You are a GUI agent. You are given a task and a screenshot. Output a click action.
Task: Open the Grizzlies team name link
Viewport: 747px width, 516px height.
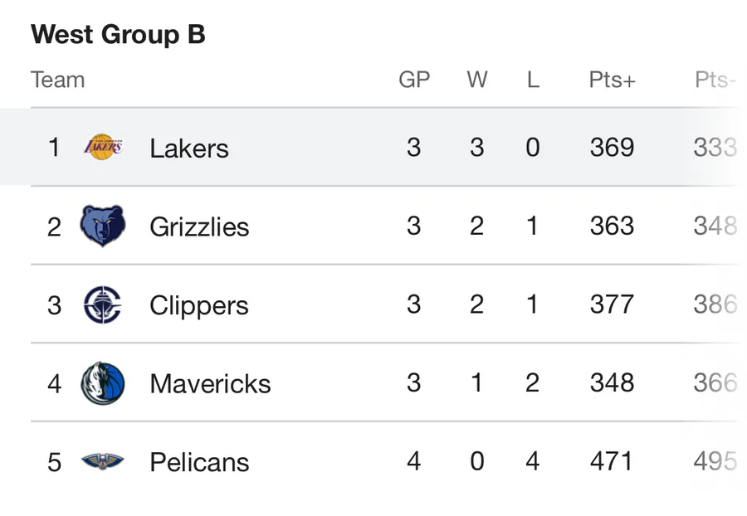pyautogui.click(x=199, y=226)
